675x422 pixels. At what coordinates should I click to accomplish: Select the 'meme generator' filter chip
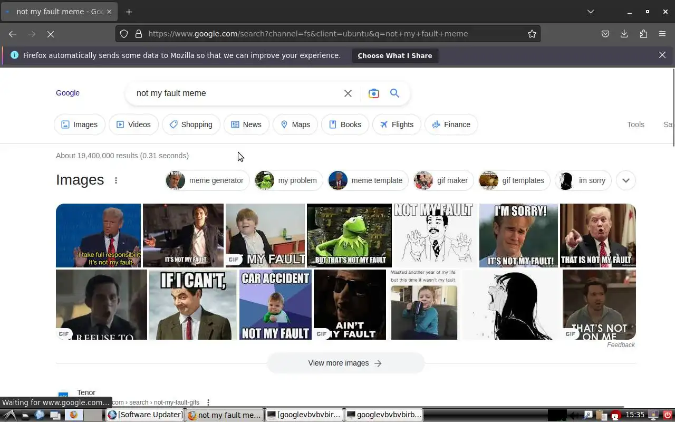[208, 180]
